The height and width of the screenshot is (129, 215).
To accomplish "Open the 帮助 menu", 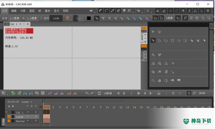I will [x=66, y=11].
